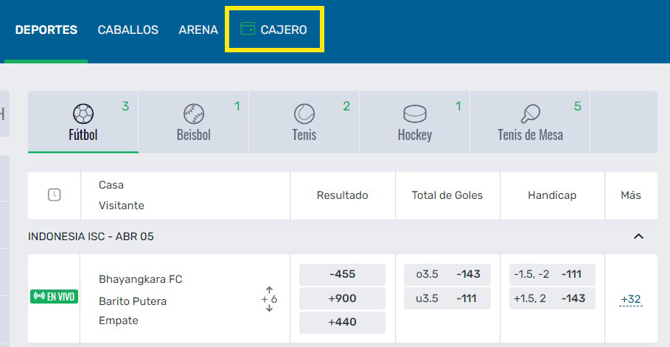Click the clock icon in table header
Image resolution: width=670 pixels, height=347 pixels.
[55, 195]
